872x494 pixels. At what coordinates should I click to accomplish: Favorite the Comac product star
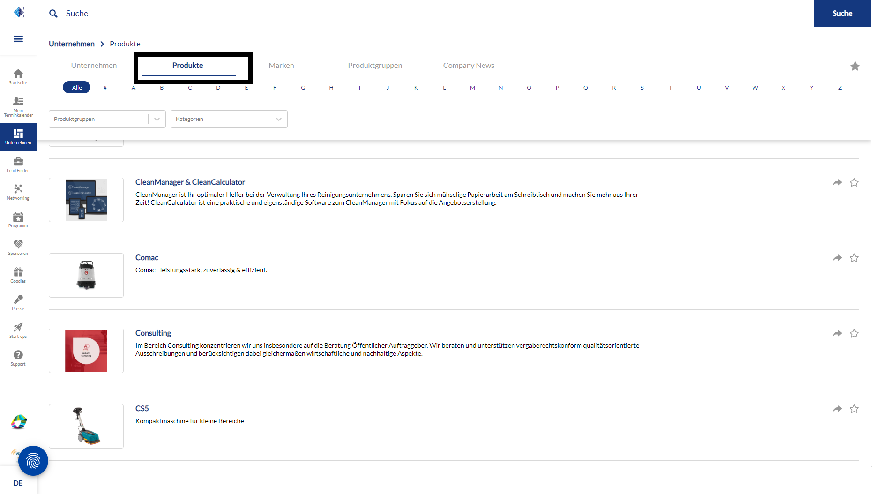854,258
